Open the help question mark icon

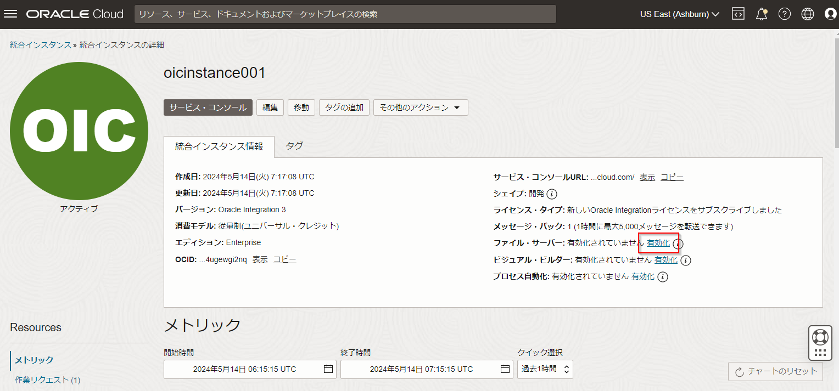tap(785, 14)
